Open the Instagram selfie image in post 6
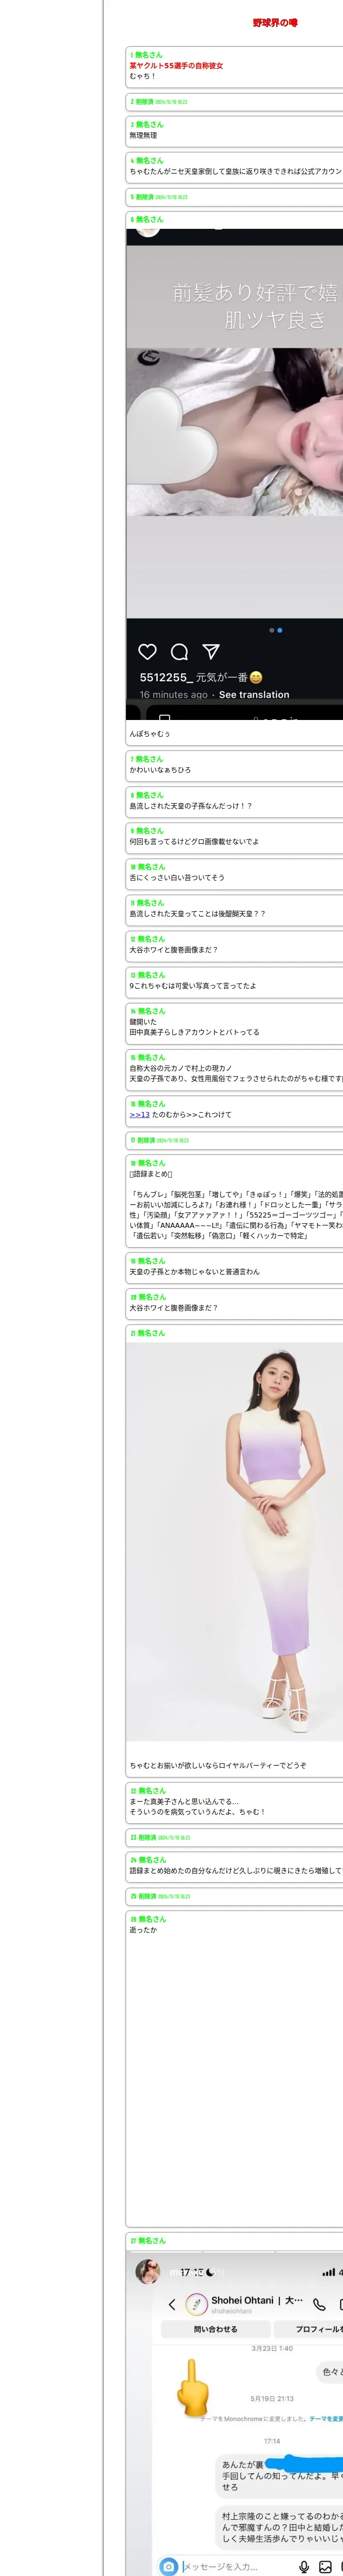The width and height of the screenshot is (343, 2576). coord(234,474)
